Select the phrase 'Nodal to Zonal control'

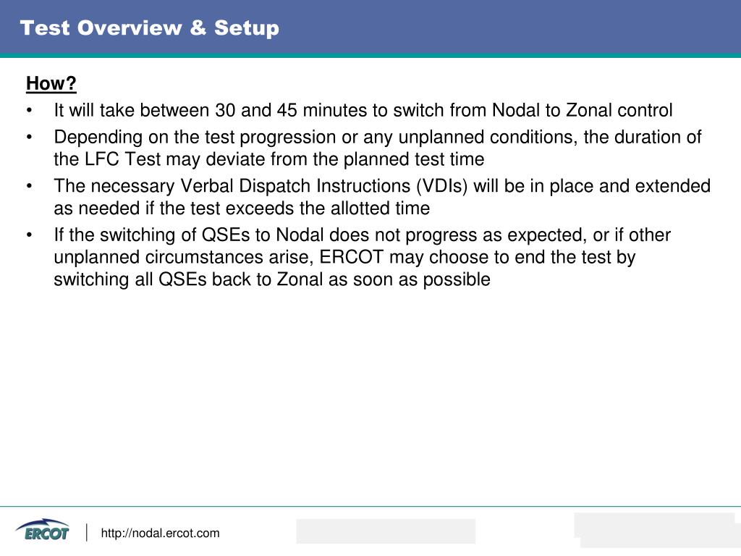[x=583, y=110]
